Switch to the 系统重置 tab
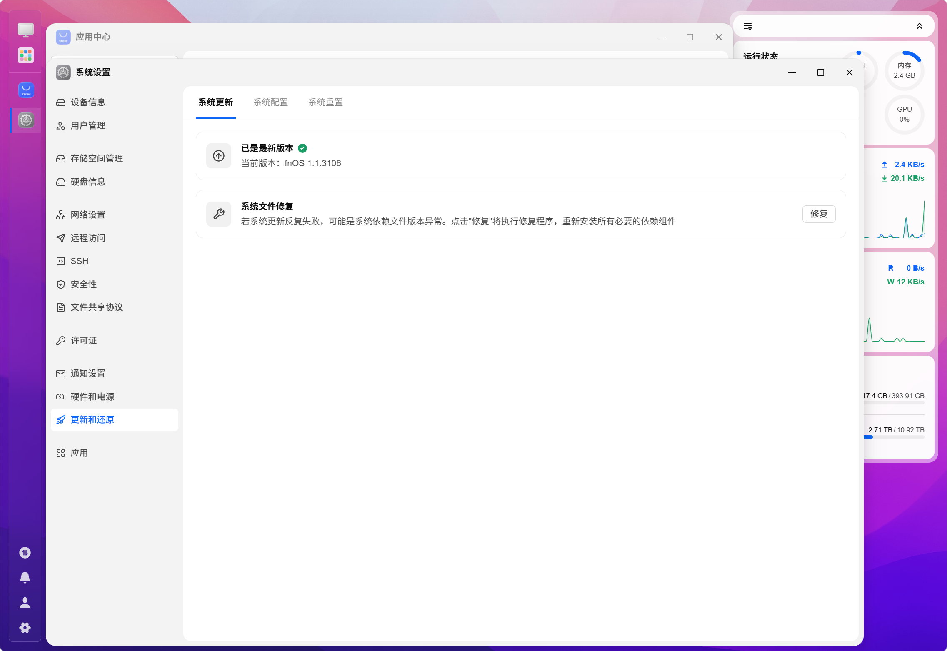The width and height of the screenshot is (947, 651). 326,102
